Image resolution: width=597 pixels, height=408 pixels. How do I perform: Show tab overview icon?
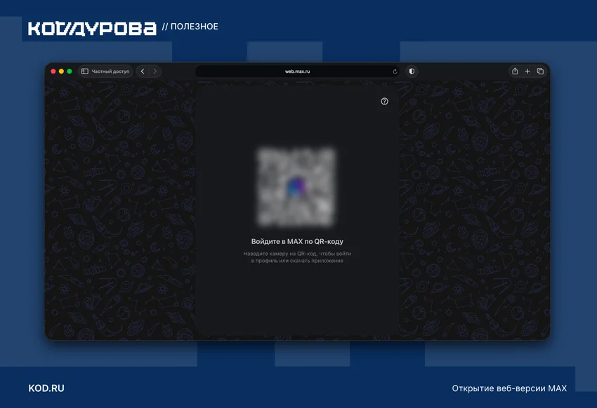[540, 71]
